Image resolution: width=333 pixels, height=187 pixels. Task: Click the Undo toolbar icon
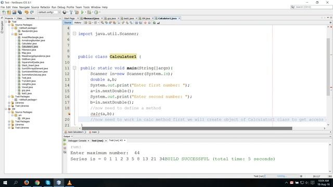pyautogui.click(x=27, y=12)
